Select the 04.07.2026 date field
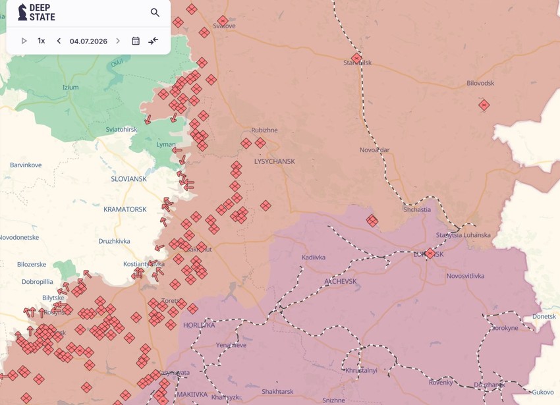This screenshot has height=405, width=560. tap(88, 41)
